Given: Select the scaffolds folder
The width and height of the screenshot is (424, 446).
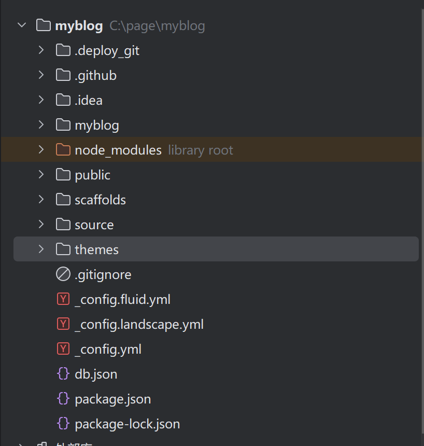Looking at the screenshot, I should [x=100, y=200].
